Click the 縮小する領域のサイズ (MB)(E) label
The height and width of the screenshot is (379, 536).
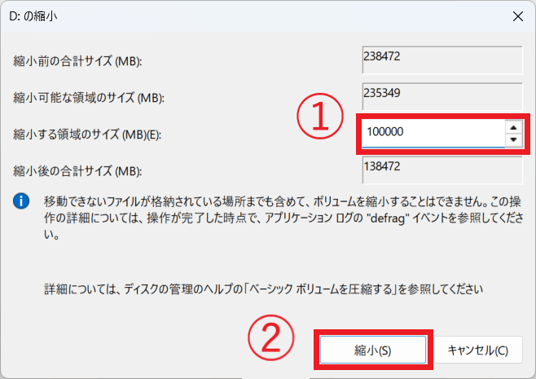click(88, 134)
